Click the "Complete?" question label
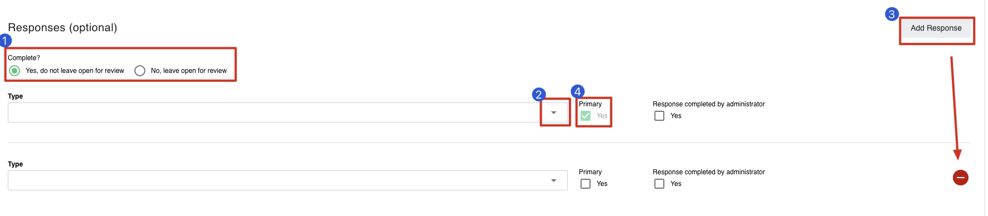 (x=24, y=58)
